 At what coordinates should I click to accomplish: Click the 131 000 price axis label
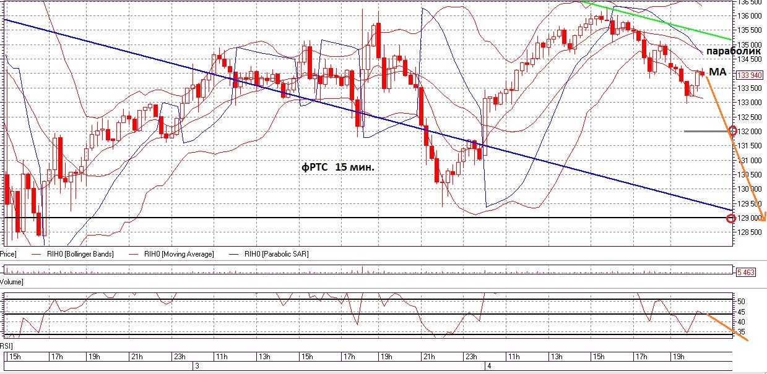750,160
